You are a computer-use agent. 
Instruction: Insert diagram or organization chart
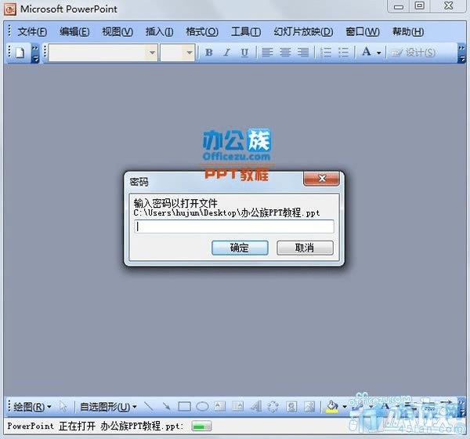coord(273,407)
